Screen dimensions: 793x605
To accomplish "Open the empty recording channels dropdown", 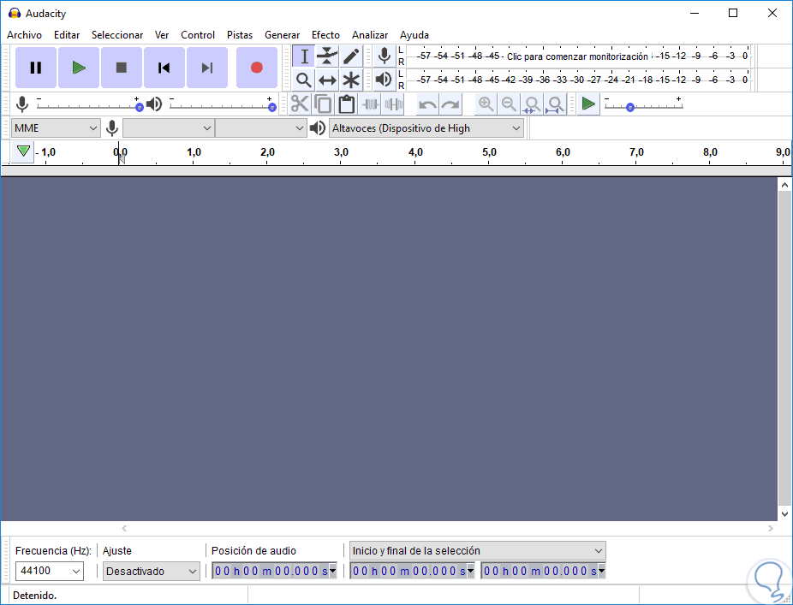I will tap(261, 128).
